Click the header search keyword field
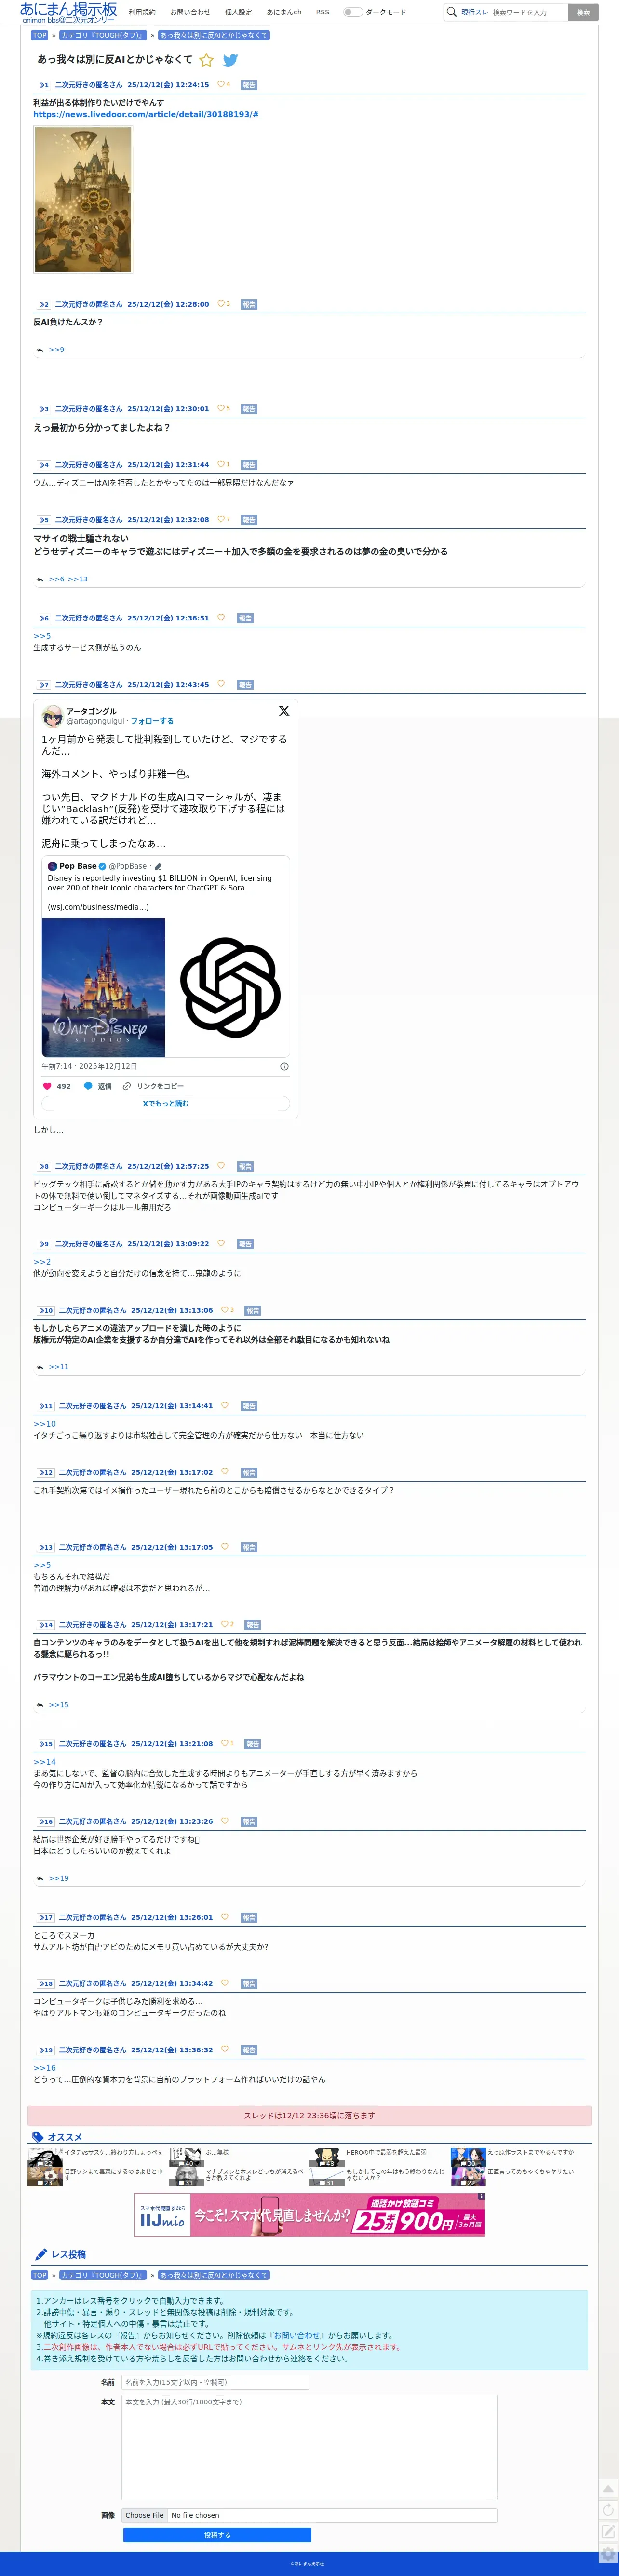619x2576 pixels. pos(528,12)
